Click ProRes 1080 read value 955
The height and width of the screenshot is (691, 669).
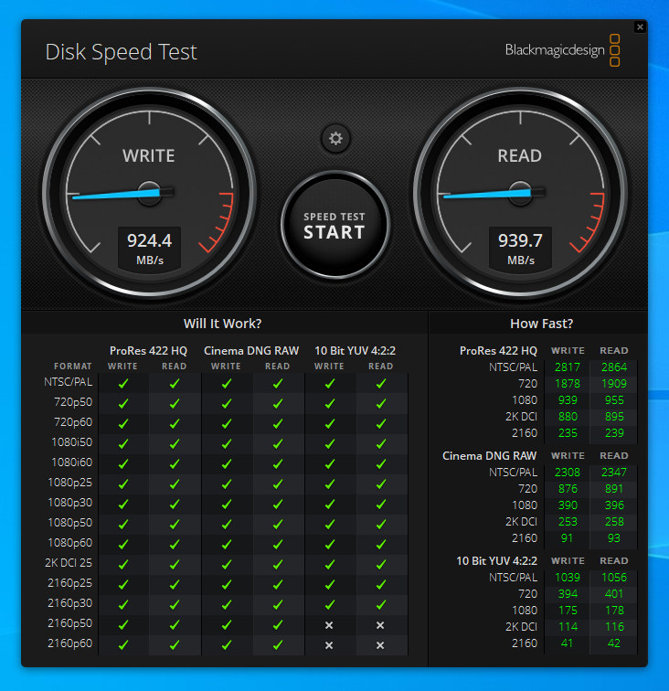pyautogui.click(x=614, y=400)
